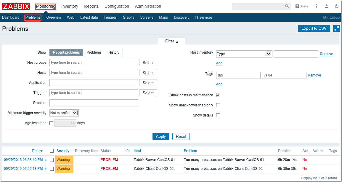
Task: Click the Export to CSV button
Action: (x=314, y=28)
